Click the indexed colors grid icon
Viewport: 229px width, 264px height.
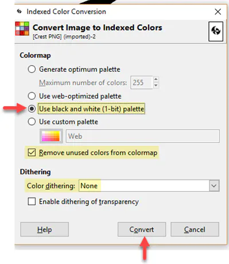tap(22, 29)
